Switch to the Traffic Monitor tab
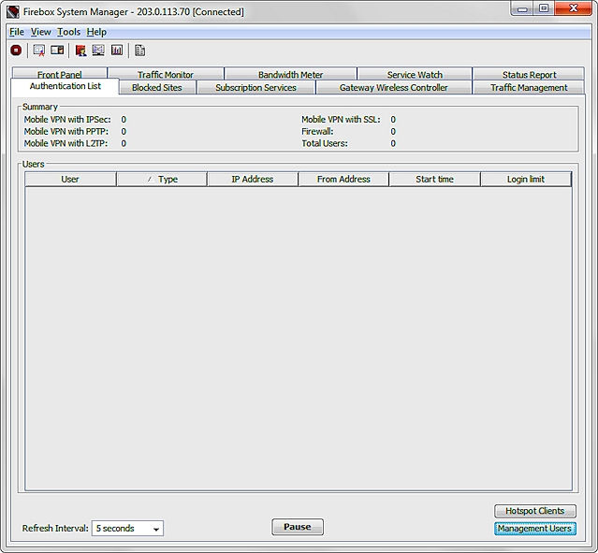This screenshot has width=598, height=553. [x=166, y=75]
